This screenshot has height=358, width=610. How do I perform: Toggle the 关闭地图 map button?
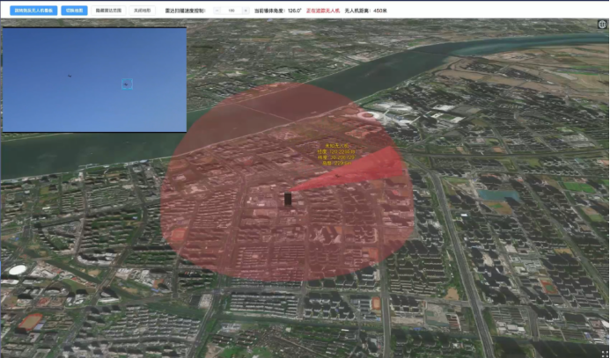click(x=141, y=11)
